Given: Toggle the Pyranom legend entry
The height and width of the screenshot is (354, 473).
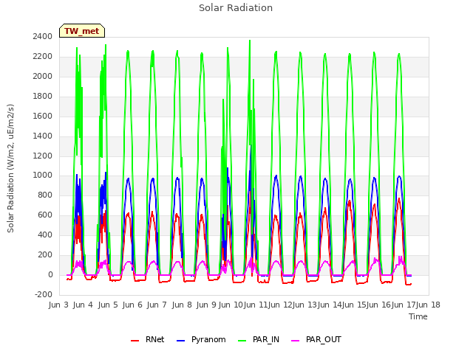Looking at the screenshot, I should click(201, 339).
